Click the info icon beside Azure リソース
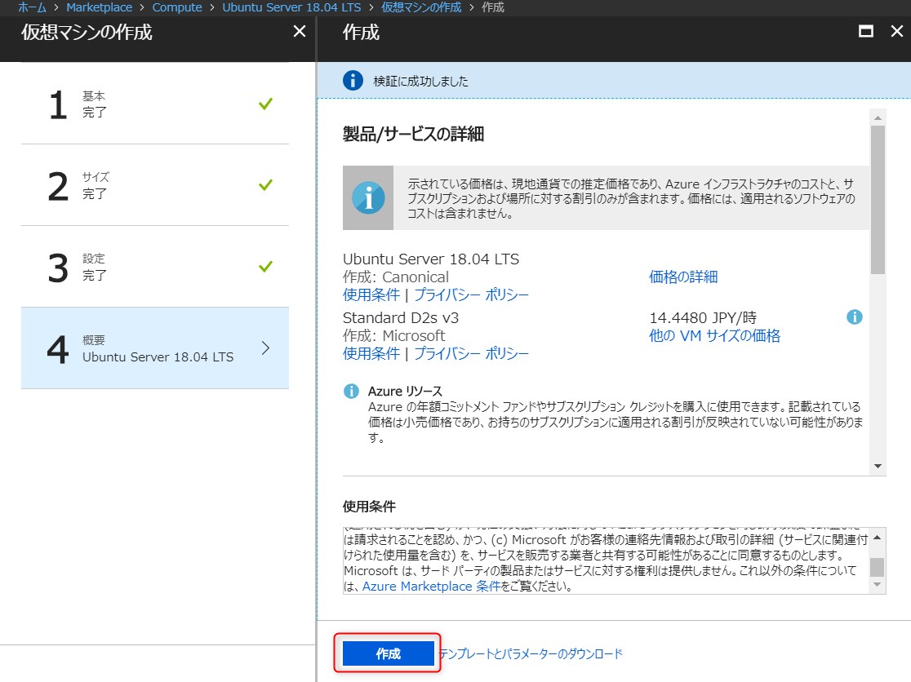 tap(352, 392)
